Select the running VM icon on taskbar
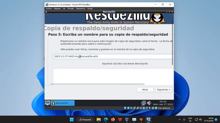 coord(148,120)
